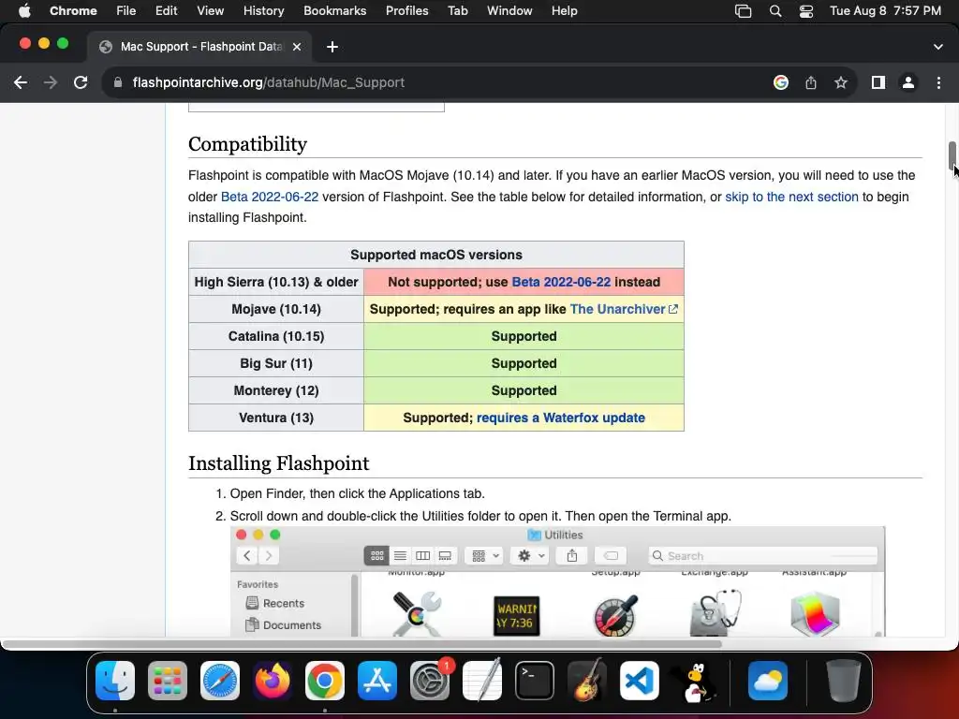Screen dimensions: 959x719
Task: Open the cloud weather app in Dock
Action: pyautogui.click(x=768, y=681)
